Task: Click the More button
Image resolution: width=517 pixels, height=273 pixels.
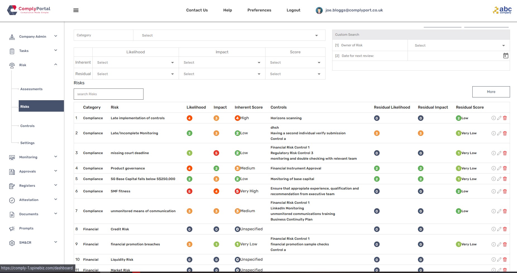Action: pos(491,92)
